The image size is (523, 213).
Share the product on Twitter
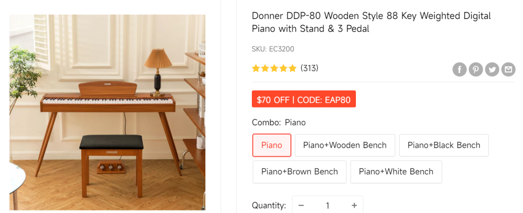pyautogui.click(x=492, y=70)
